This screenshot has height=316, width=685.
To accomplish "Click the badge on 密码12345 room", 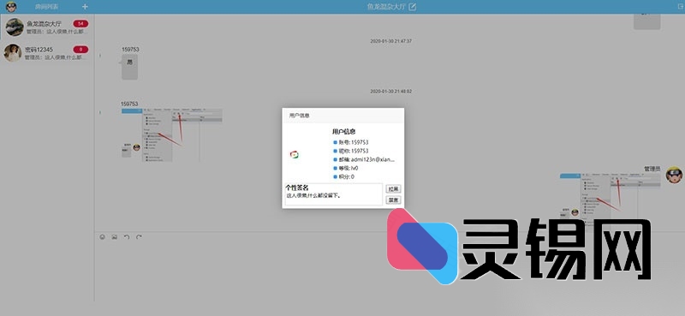I will click(80, 50).
